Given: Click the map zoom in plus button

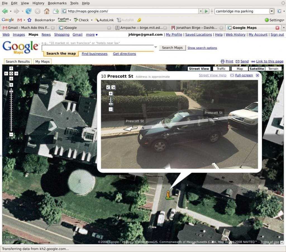Looking at the screenshot, I should click(11, 85).
